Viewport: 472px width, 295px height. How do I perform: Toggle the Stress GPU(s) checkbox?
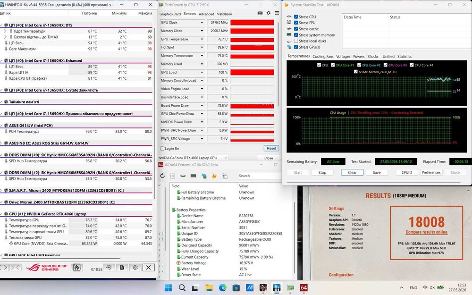point(296,47)
